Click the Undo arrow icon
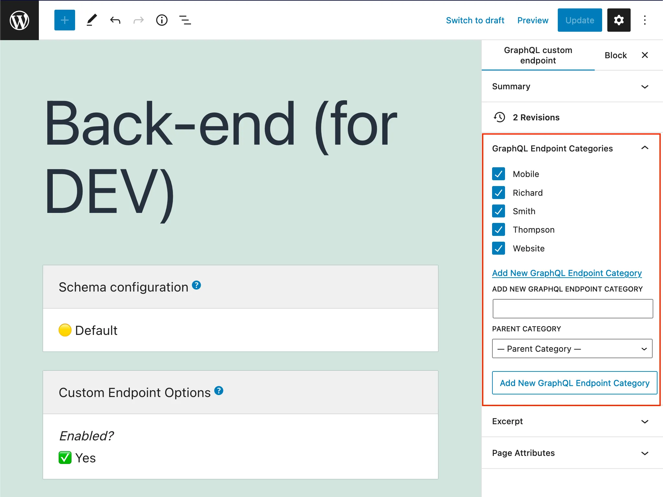663x497 pixels. pos(114,20)
